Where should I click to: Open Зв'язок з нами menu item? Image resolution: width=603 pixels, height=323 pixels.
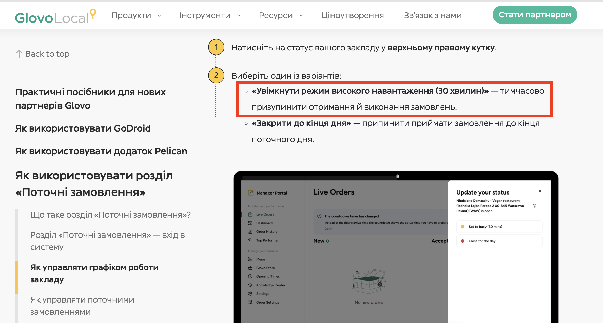point(433,15)
